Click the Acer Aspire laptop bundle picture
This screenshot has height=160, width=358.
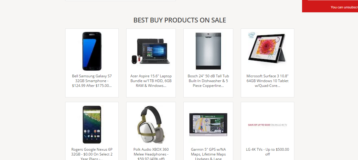[x=151, y=51]
